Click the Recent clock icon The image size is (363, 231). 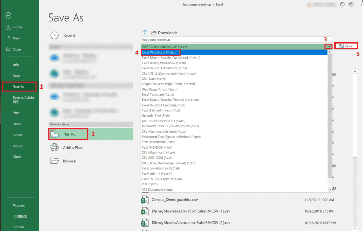tap(54, 35)
